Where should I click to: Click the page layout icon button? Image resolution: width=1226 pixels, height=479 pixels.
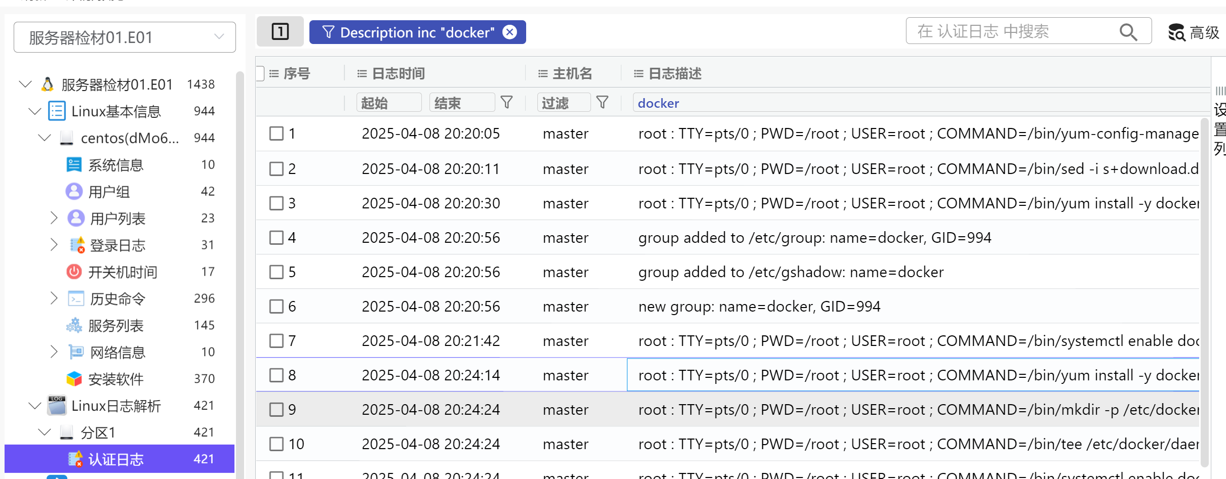(280, 32)
